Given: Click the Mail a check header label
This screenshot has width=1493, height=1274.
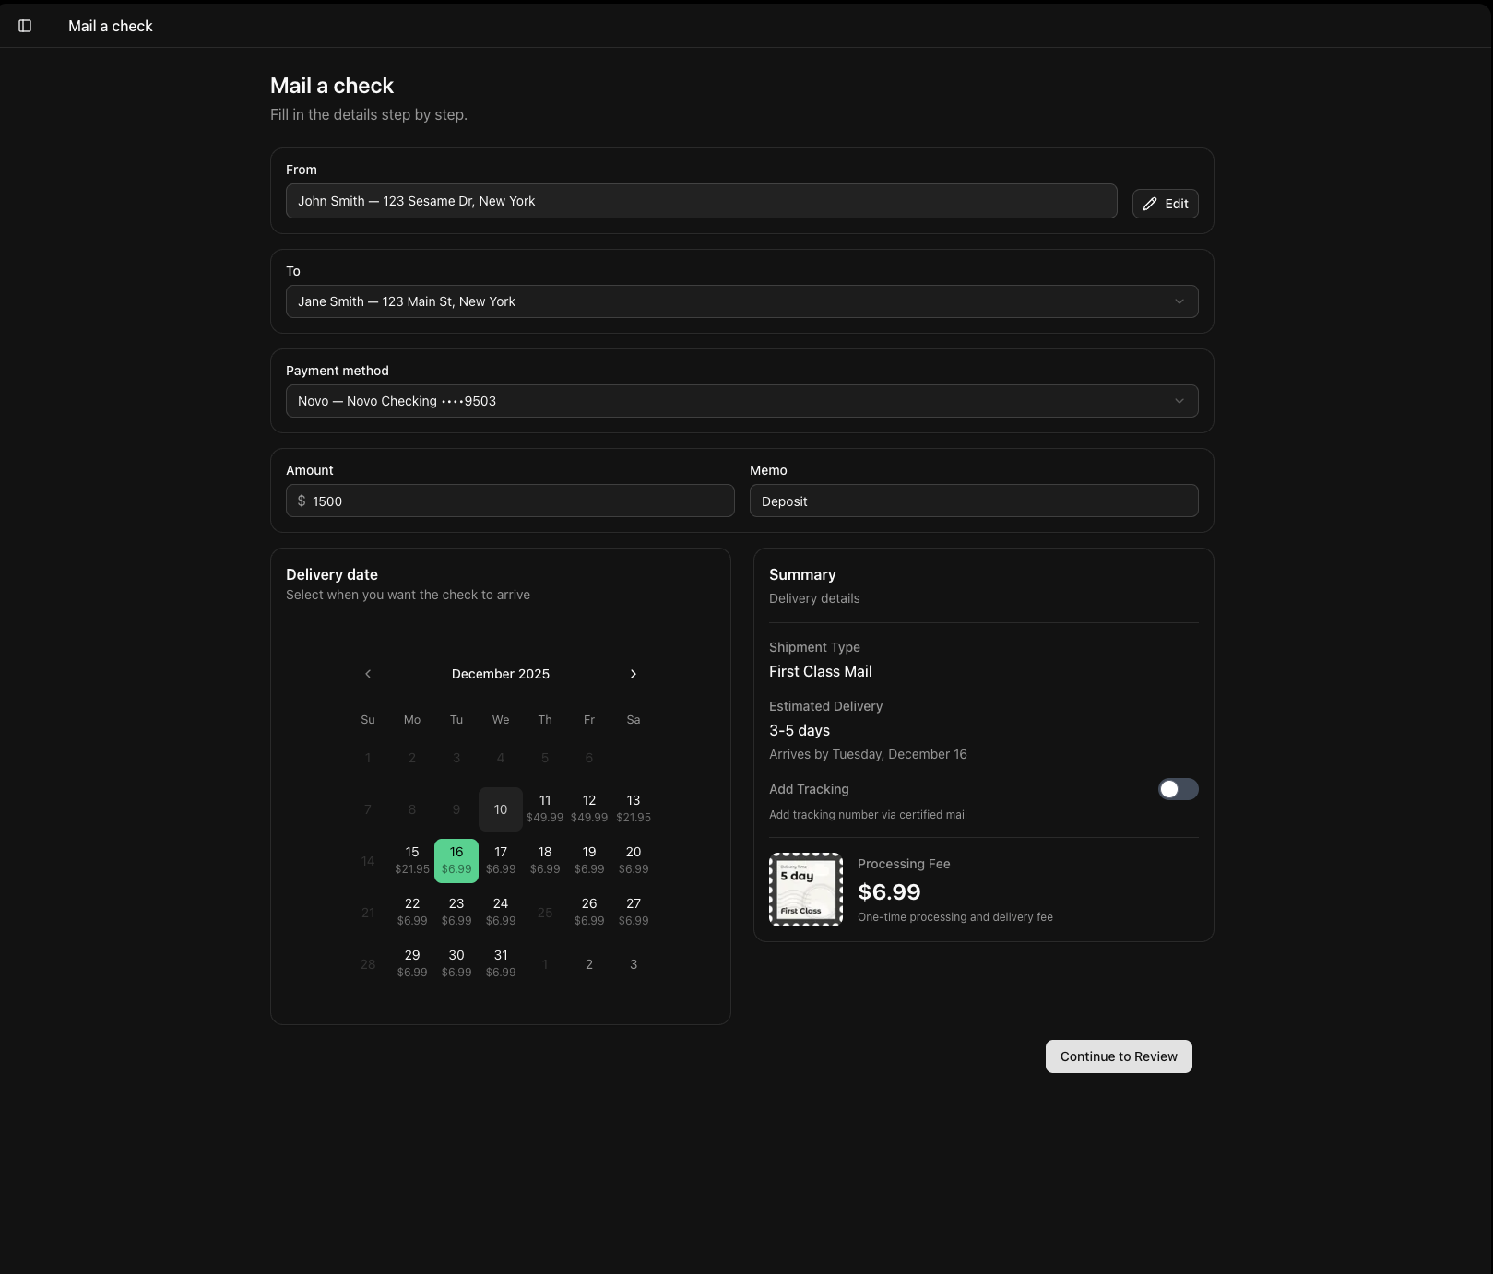Looking at the screenshot, I should [x=110, y=25].
